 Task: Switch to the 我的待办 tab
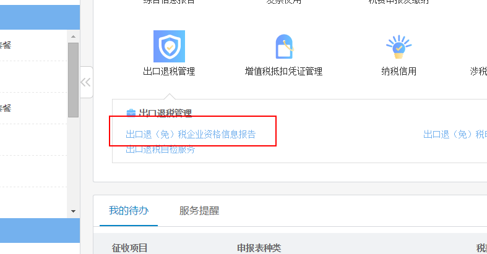129,211
